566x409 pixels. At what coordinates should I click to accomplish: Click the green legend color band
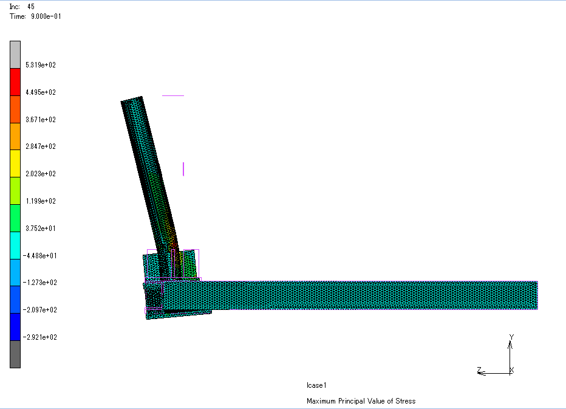tap(15, 218)
